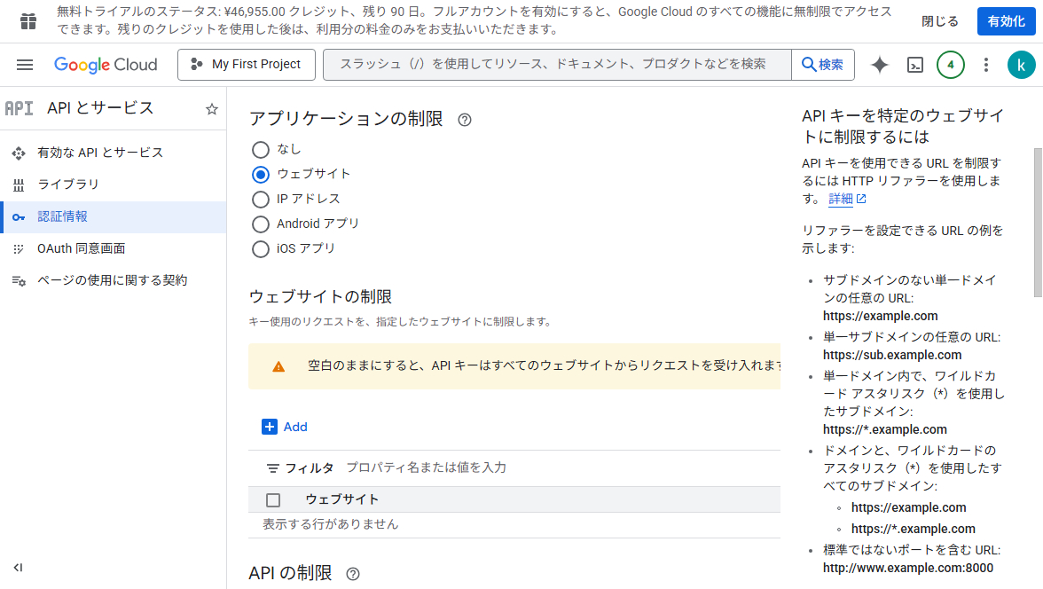Open the My First Project selector
1043x589 pixels.
coord(246,65)
